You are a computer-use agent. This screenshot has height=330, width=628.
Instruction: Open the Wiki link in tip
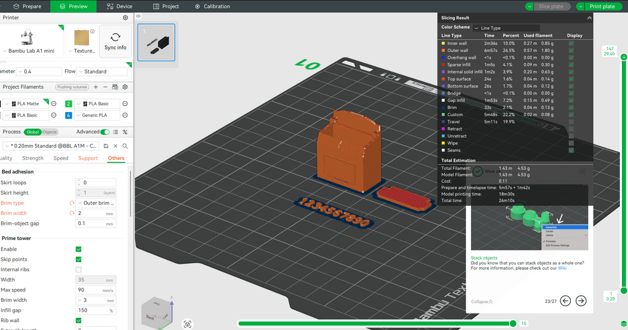pyautogui.click(x=562, y=268)
